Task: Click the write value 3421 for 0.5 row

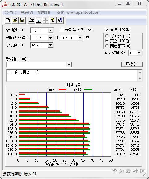Action: [x=121, y=95]
